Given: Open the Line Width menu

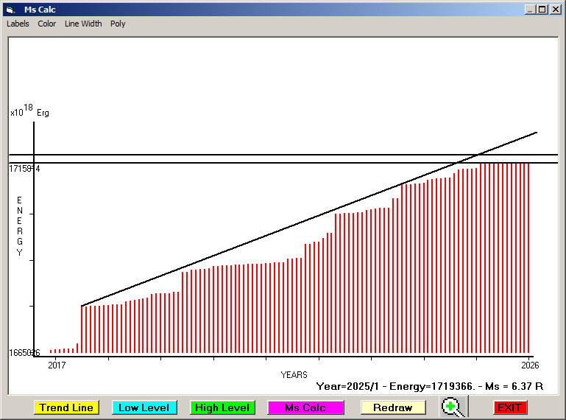Looking at the screenshot, I should coord(83,24).
